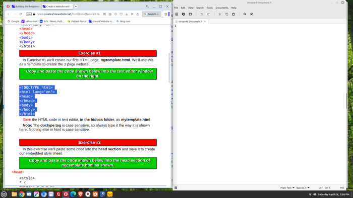353x198 pixels.
Task: Open the Linux Mint start menu
Action: [x=4, y=194]
